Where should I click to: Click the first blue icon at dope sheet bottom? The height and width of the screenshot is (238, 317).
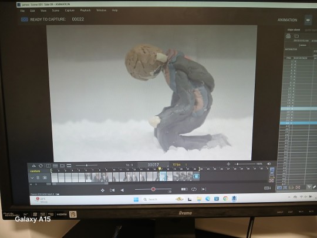click(279, 188)
